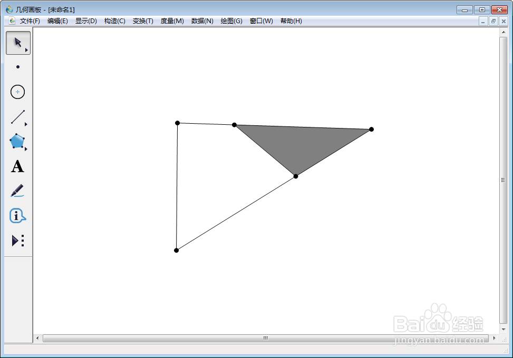The height and width of the screenshot is (358, 513).
Task: Open the 文件(F) menu
Action: click(x=30, y=21)
